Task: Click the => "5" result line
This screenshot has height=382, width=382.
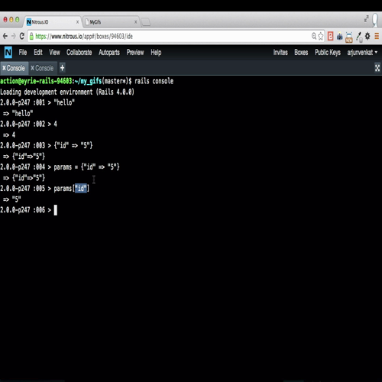Action: coord(11,199)
